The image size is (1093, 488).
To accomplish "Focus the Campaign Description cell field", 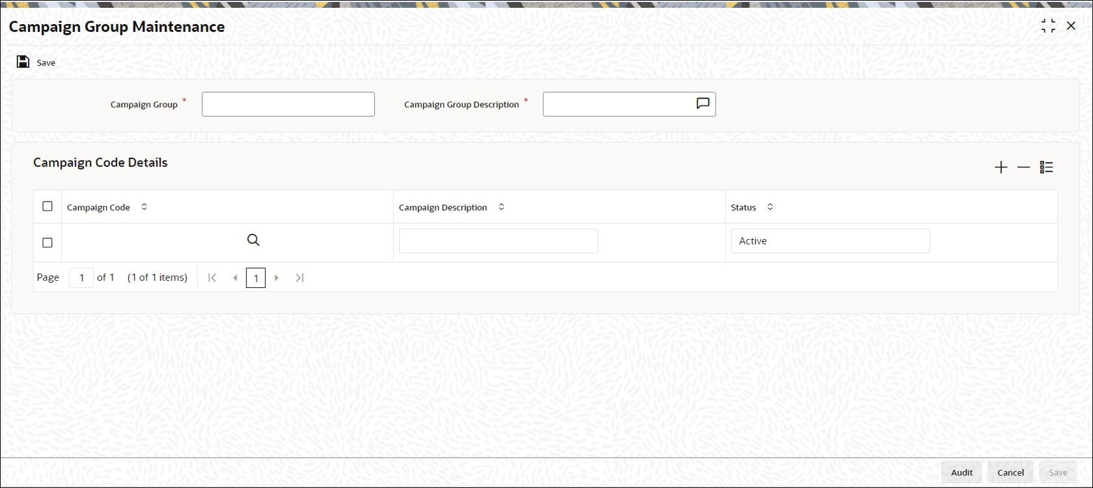I will [x=498, y=241].
